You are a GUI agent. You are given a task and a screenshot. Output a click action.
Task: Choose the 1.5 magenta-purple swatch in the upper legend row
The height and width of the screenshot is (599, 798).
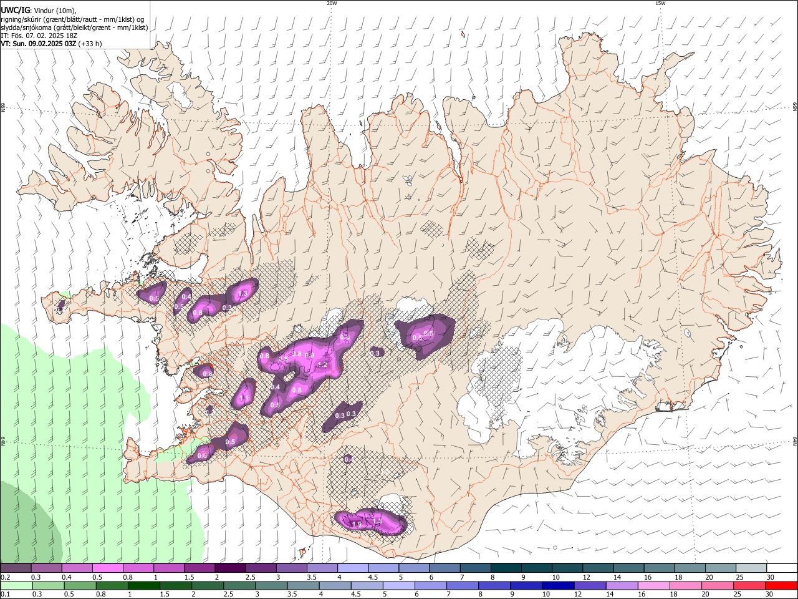tap(199, 568)
